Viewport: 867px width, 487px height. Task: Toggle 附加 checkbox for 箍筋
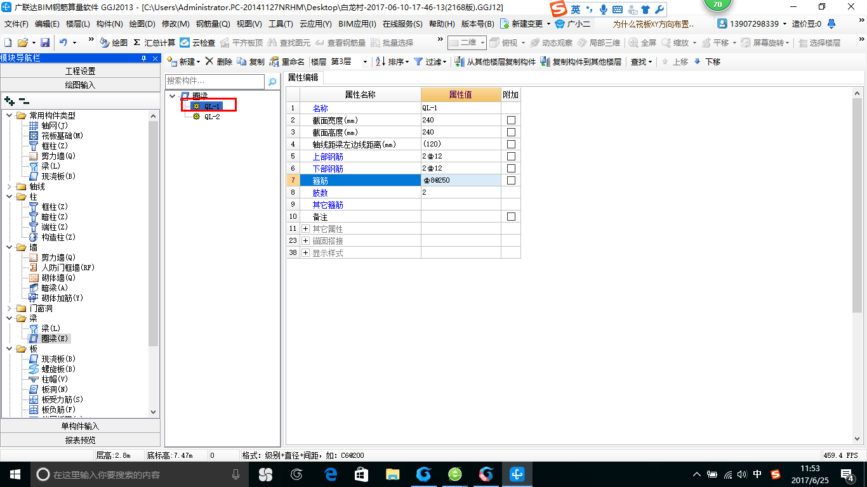[x=511, y=180]
